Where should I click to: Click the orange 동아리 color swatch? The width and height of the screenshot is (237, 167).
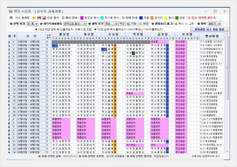click(152, 18)
